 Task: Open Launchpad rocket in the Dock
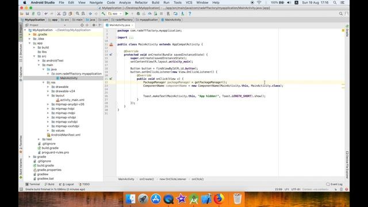click(143, 200)
